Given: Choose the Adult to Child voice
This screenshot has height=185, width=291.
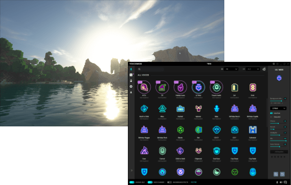Looking at the screenshot, I should tap(144, 109).
